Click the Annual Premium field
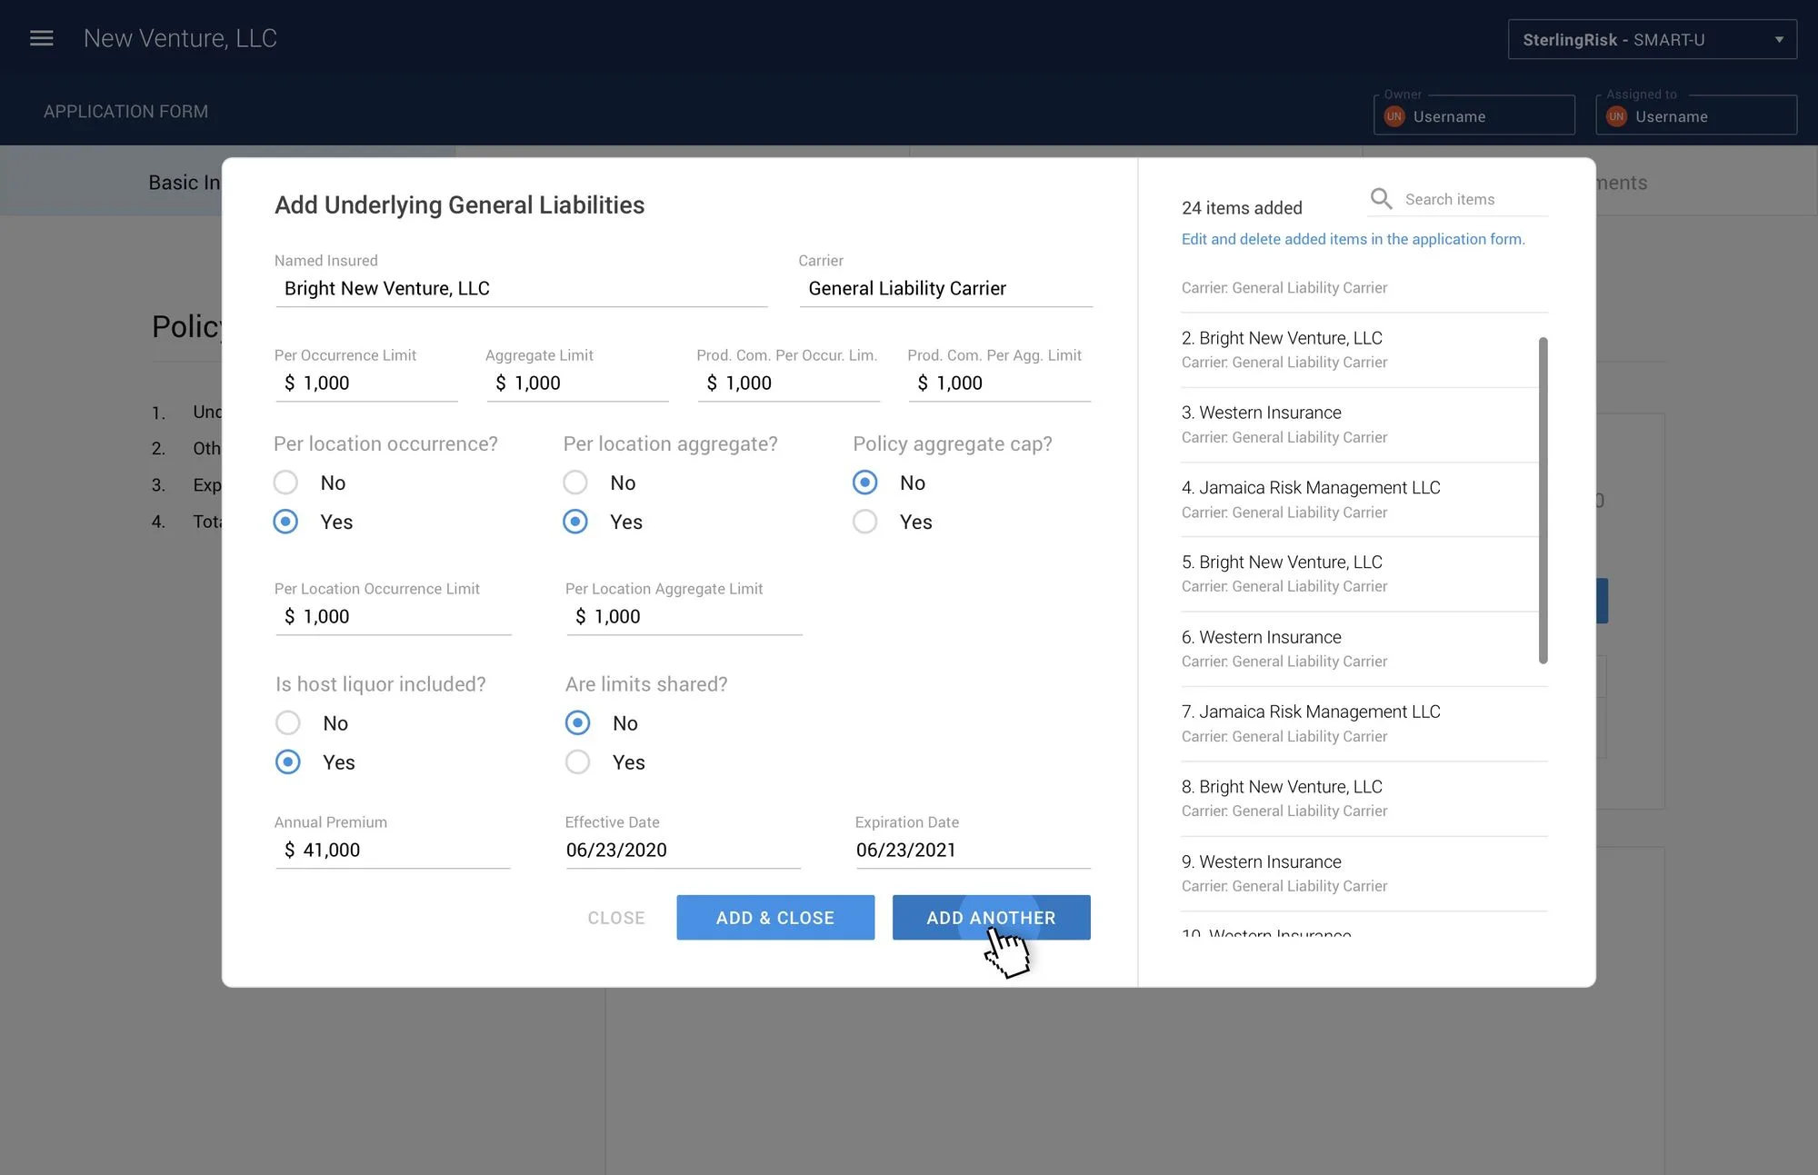This screenshot has width=1818, height=1175. pos(393,851)
